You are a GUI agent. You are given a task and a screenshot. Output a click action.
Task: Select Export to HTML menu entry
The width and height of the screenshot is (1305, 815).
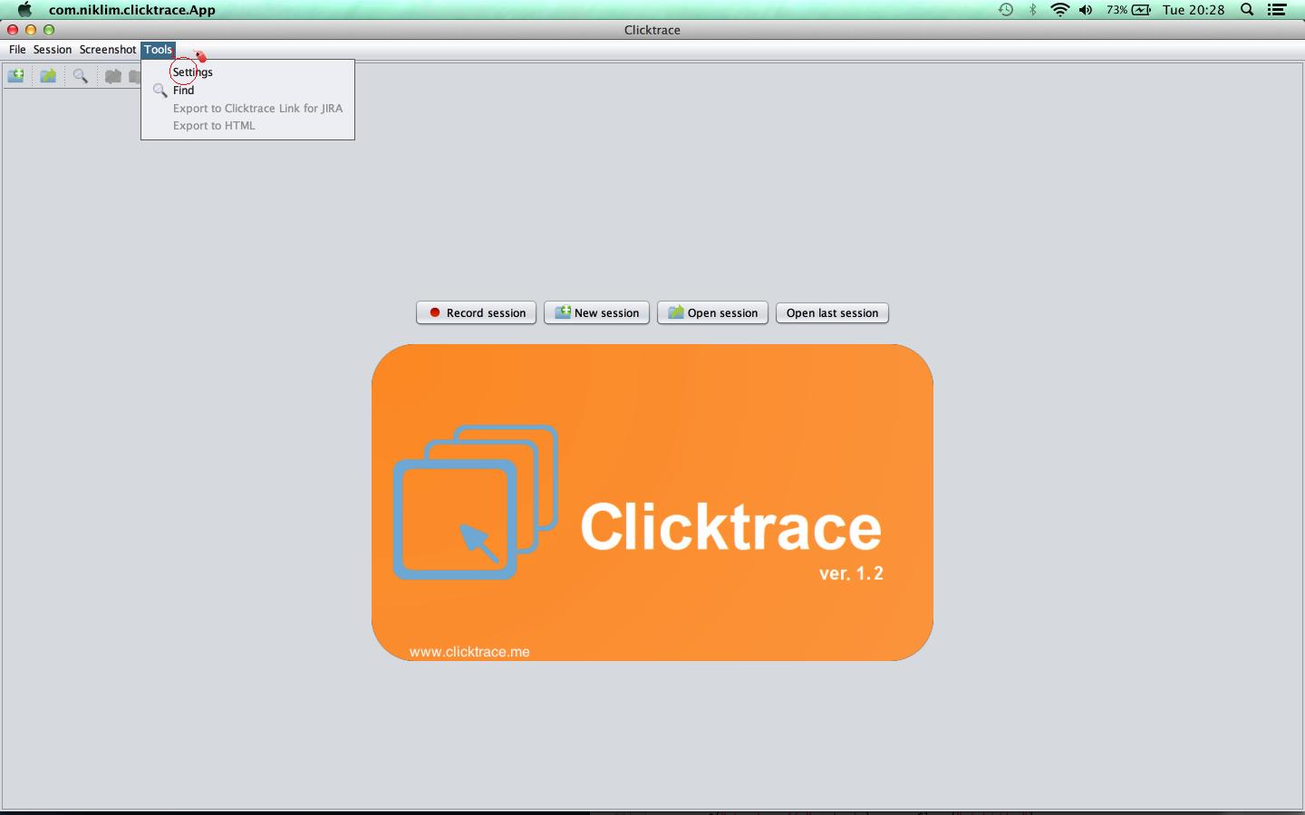[x=247, y=126]
